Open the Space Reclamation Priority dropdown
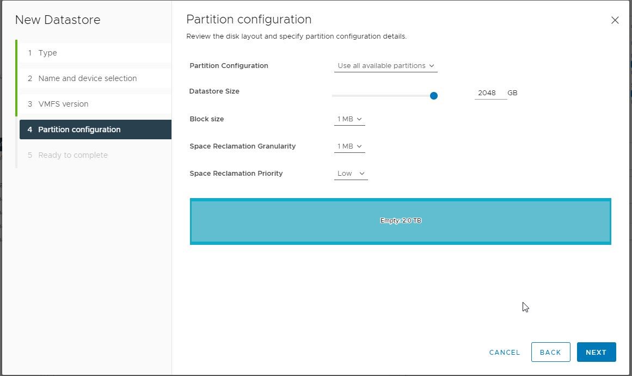This screenshot has width=632, height=376. coord(351,173)
